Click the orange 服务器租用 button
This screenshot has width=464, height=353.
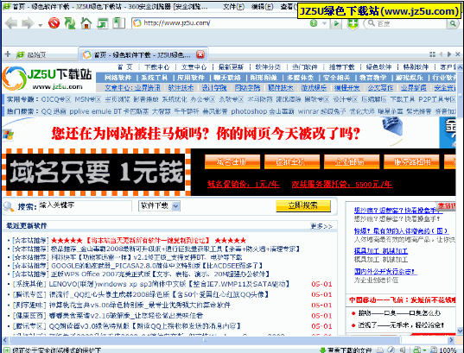(411, 161)
